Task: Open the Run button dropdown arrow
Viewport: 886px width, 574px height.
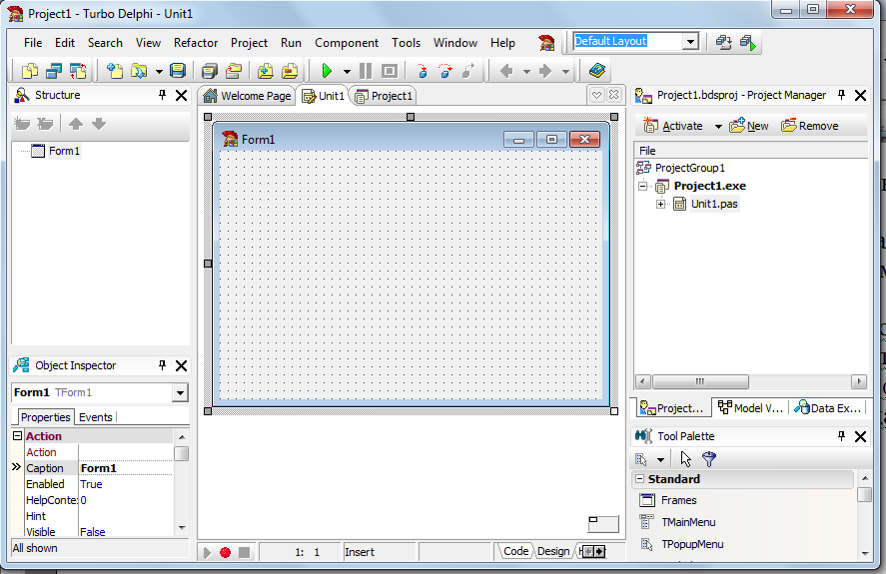Action: click(347, 72)
